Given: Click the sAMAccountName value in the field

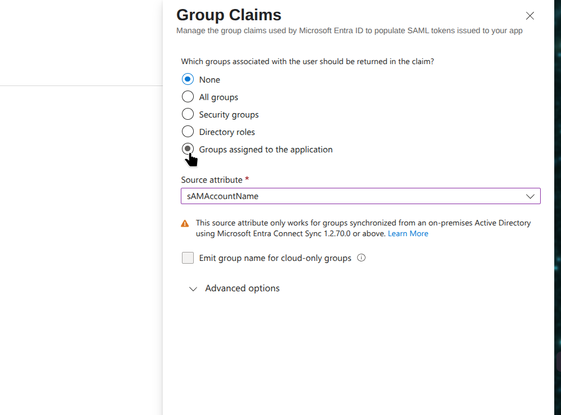Looking at the screenshot, I should pos(223,196).
